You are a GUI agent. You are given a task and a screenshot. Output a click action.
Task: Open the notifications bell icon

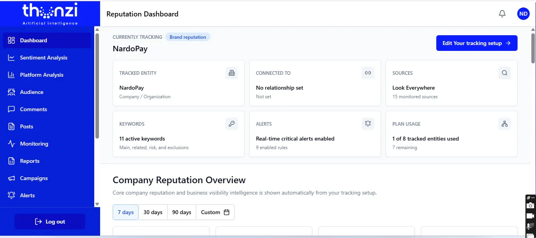(502, 14)
